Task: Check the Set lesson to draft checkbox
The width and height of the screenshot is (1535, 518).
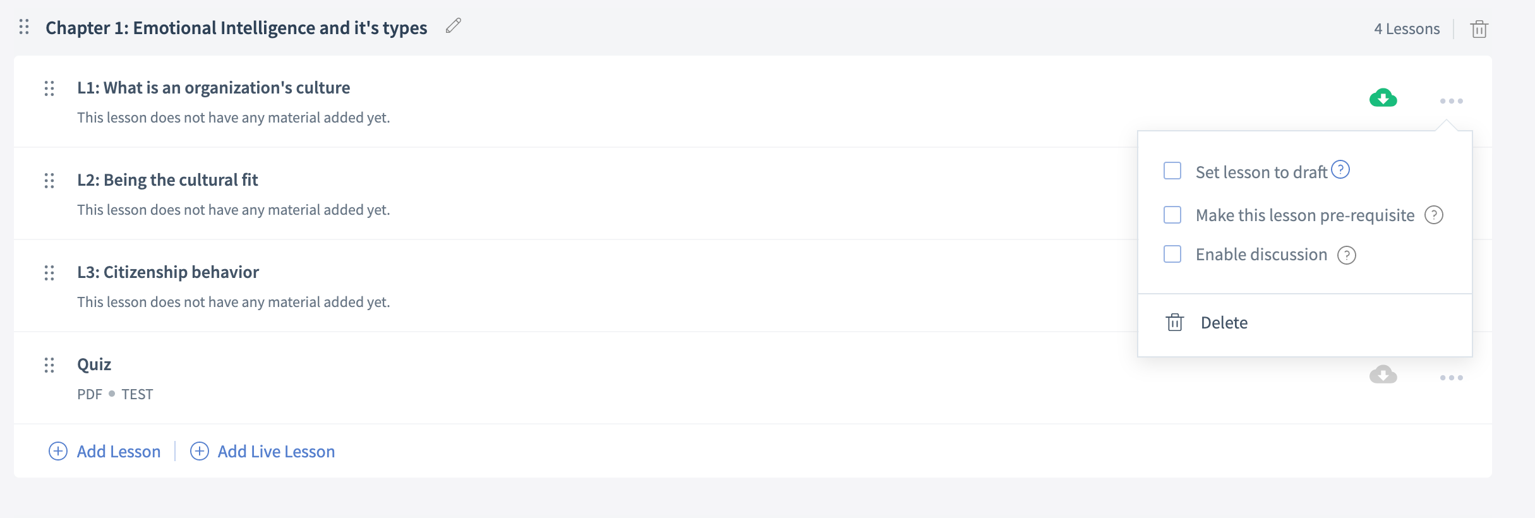Action: pos(1172,171)
